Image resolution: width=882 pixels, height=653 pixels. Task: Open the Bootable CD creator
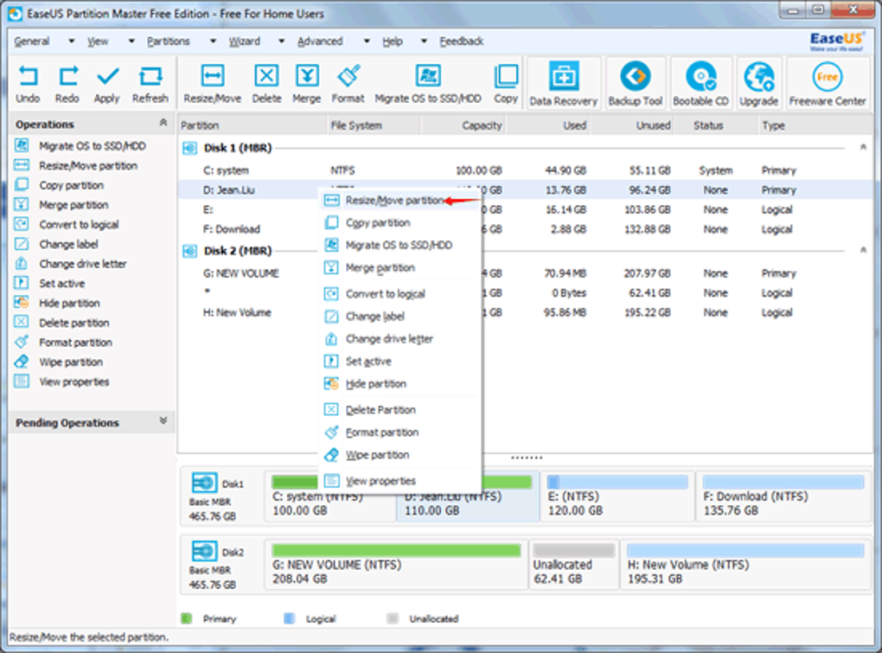[701, 83]
